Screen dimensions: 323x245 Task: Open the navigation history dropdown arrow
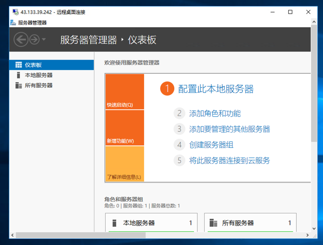44,40
